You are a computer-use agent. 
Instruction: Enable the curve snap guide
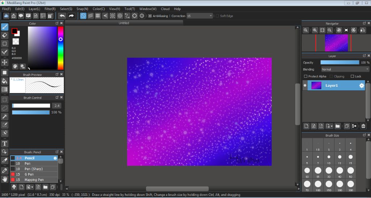point(127,16)
